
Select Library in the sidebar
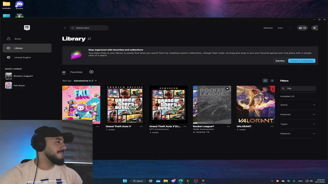coord(27,48)
